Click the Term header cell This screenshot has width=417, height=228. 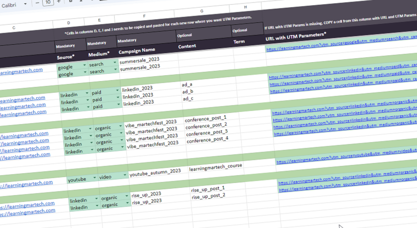[x=239, y=42]
